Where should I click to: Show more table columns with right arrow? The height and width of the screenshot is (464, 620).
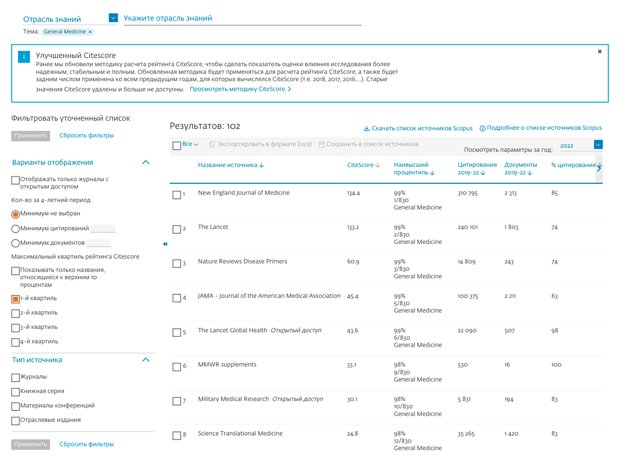(599, 169)
